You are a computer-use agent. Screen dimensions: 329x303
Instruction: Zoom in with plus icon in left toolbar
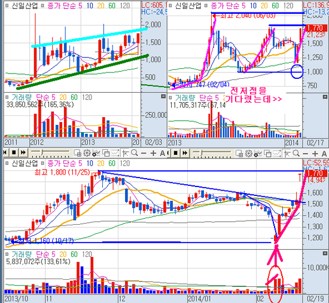pyautogui.click(x=153, y=153)
